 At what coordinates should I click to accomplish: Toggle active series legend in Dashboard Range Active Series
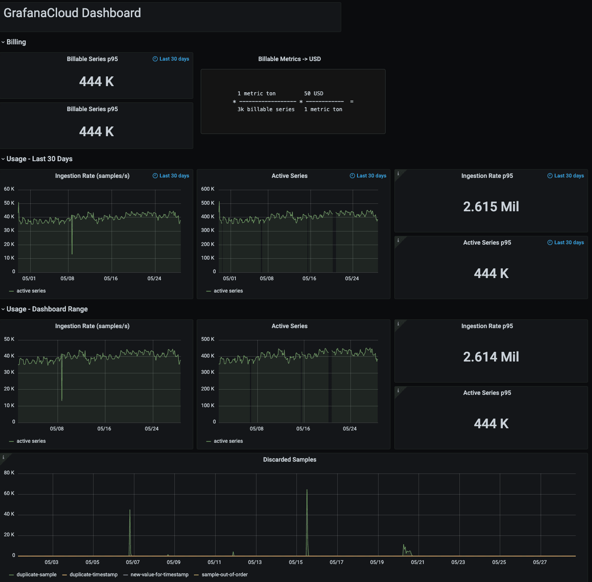tap(228, 441)
